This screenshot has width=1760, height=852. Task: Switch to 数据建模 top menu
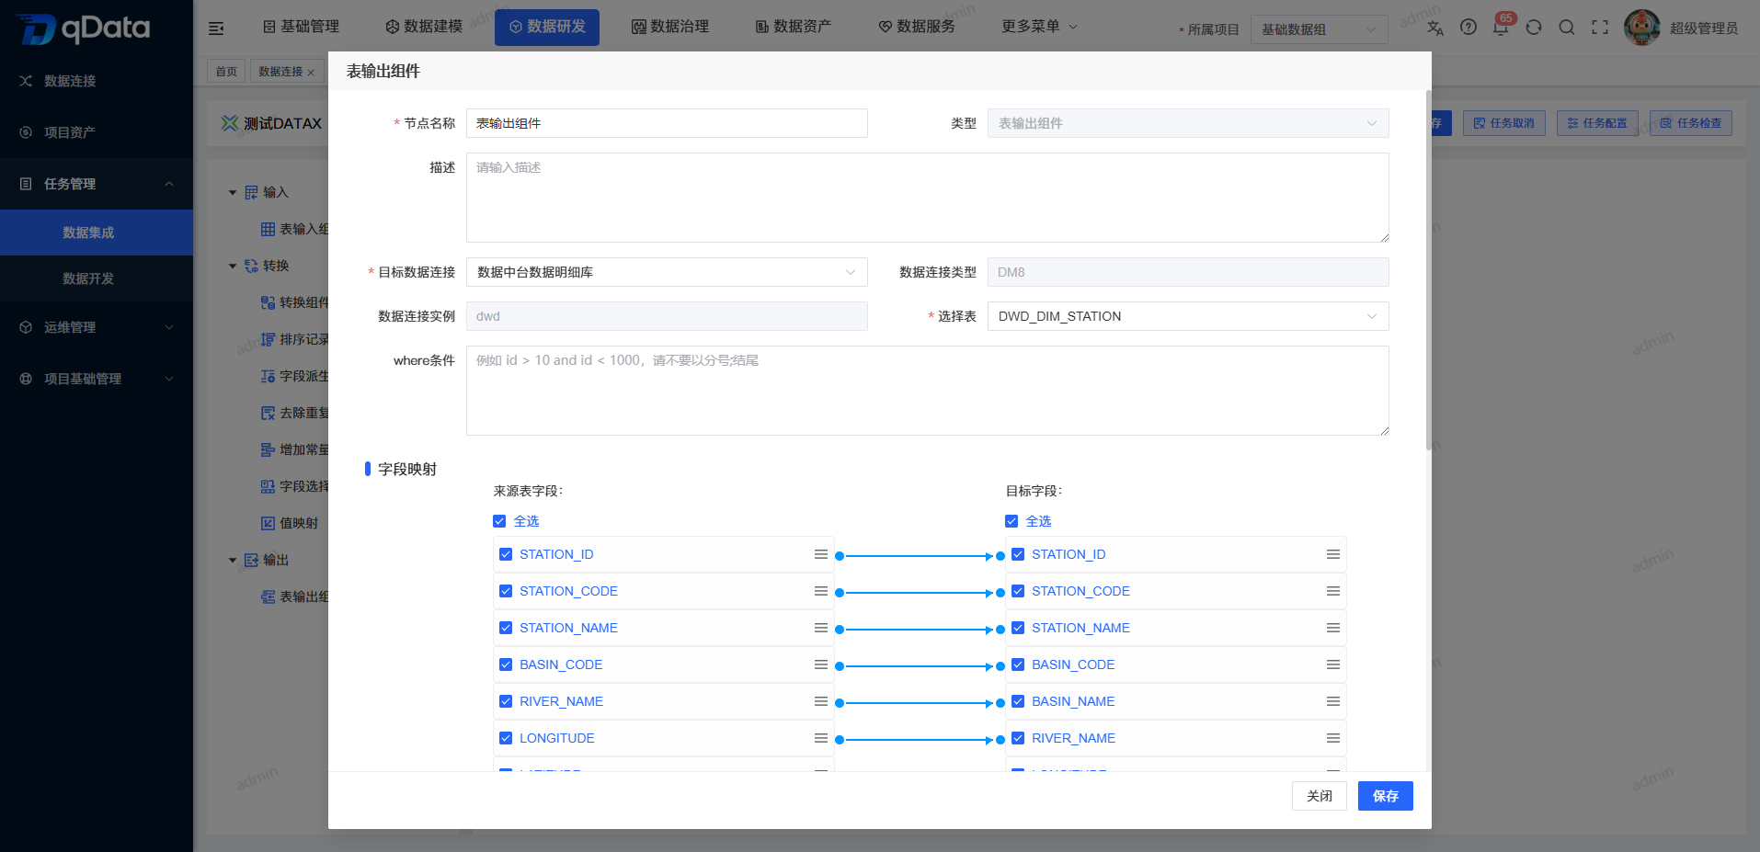click(x=424, y=27)
